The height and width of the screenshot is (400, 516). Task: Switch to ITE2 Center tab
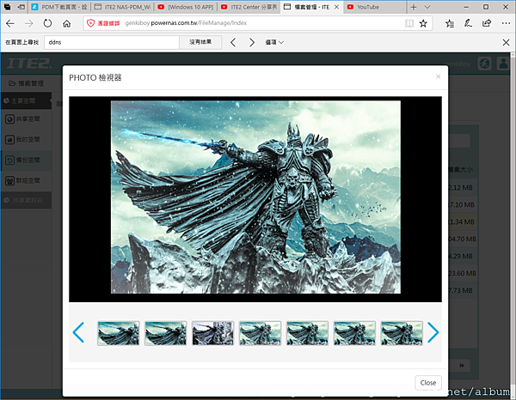tap(249, 7)
